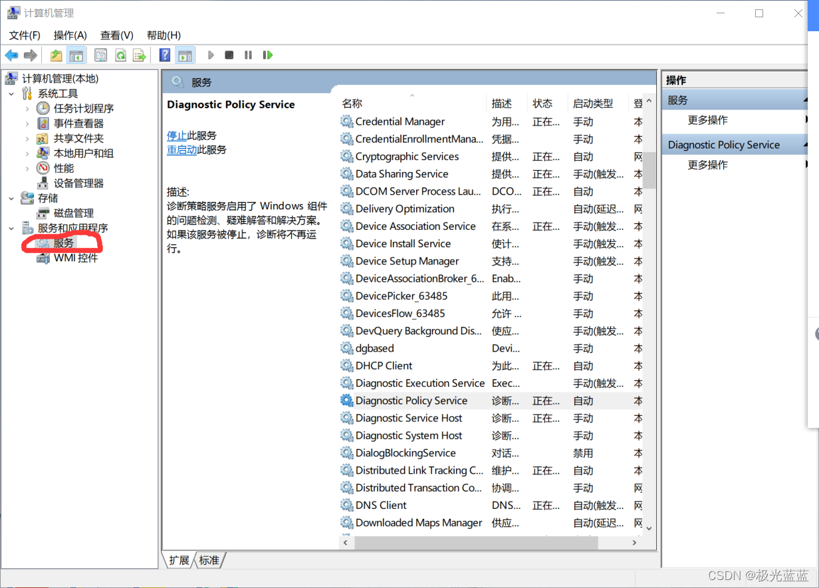Screen dimensions: 819x588
Task: Click the 重启动 service link
Action: [181, 150]
